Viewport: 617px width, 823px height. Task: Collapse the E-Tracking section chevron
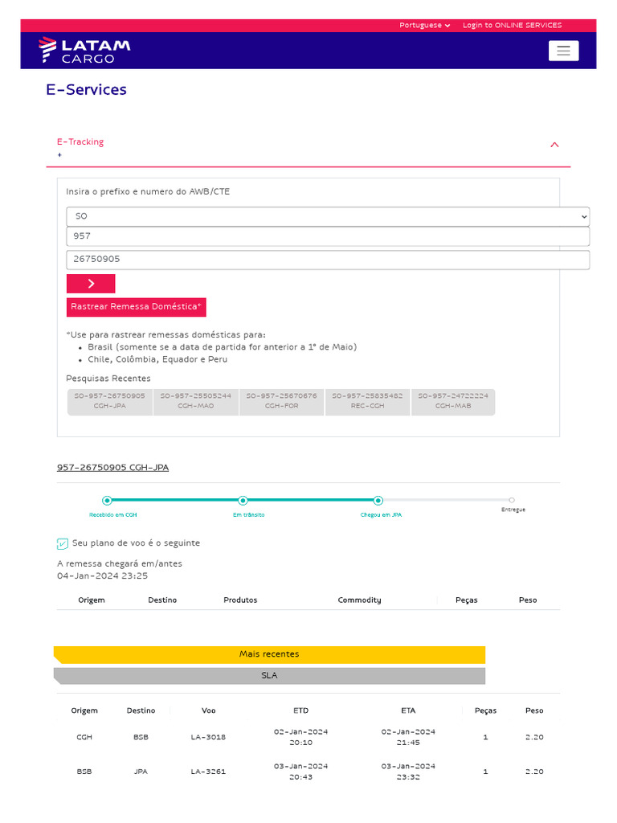pos(554,145)
